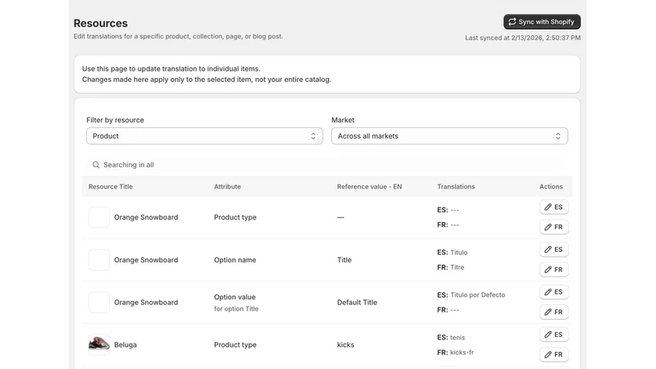The width and height of the screenshot is (656, 369).
Task: Edit ES translation for Beluga Product type
Action: pos(554,335)
